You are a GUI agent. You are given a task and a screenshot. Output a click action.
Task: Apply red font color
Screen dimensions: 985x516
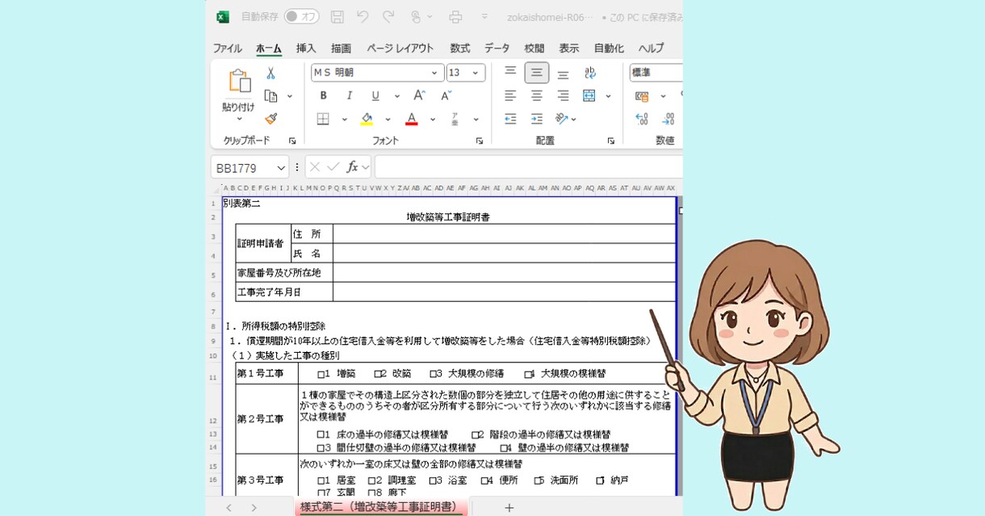click(411, 119)
